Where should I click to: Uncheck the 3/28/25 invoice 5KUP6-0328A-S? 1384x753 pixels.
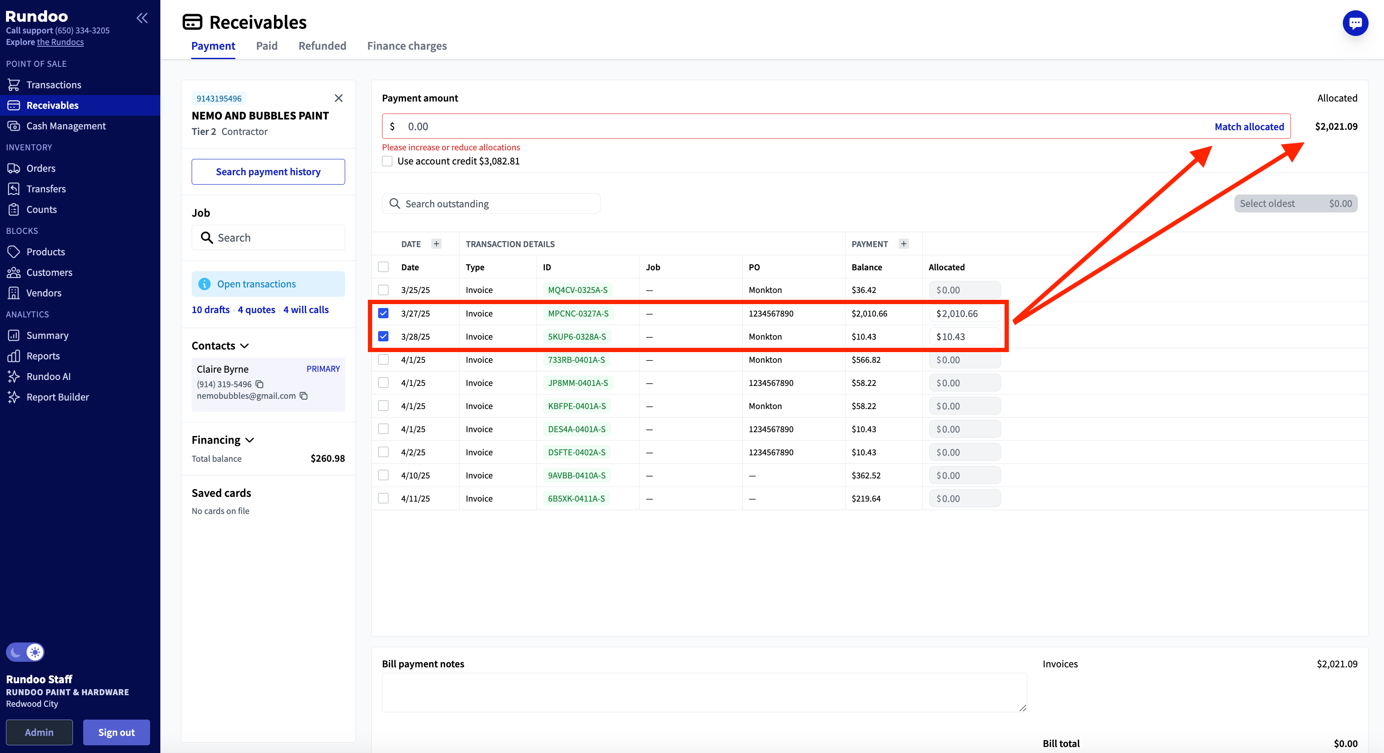[x=383, y=336]
